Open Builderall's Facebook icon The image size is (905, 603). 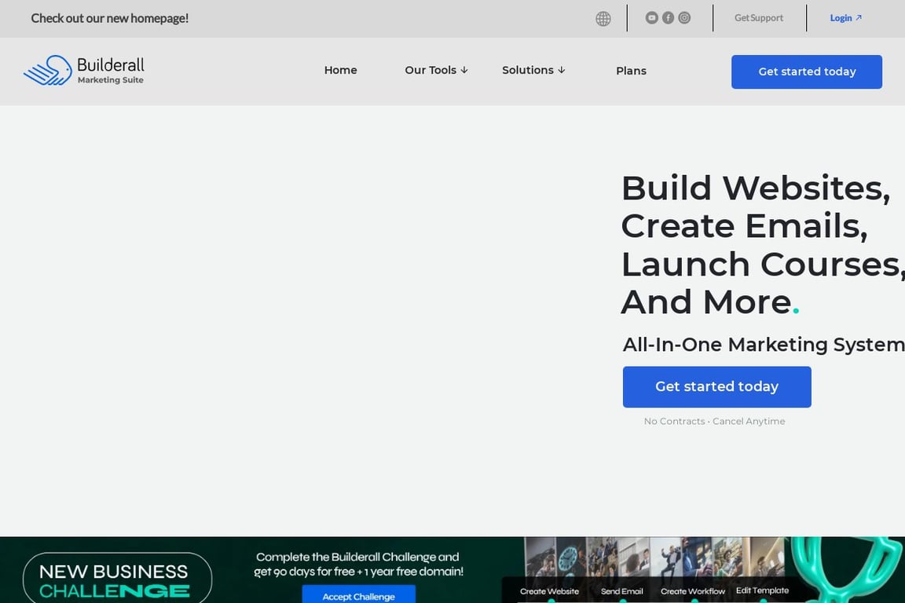(668, 18)
